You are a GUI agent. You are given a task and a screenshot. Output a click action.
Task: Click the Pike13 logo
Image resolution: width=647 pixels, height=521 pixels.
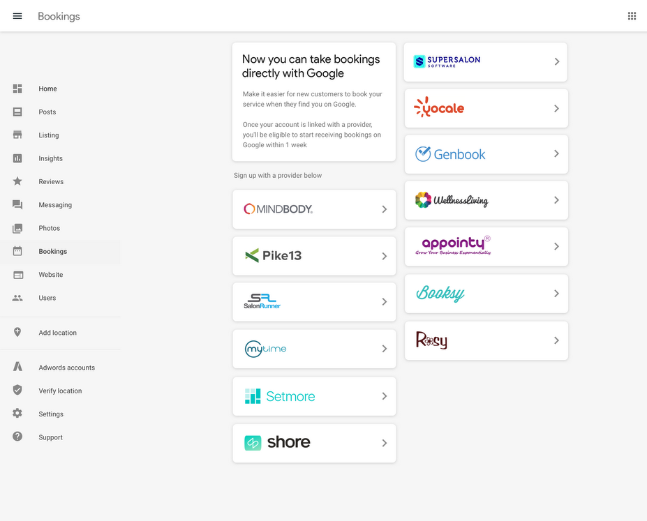pyautogui.click(x=273, y=255)
